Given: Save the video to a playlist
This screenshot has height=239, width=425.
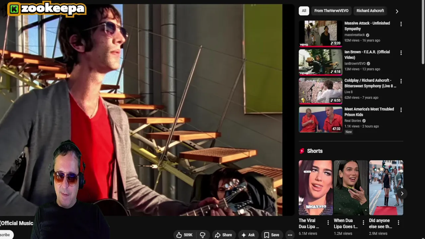Looking at the screenshot, I should coord(272,235).
